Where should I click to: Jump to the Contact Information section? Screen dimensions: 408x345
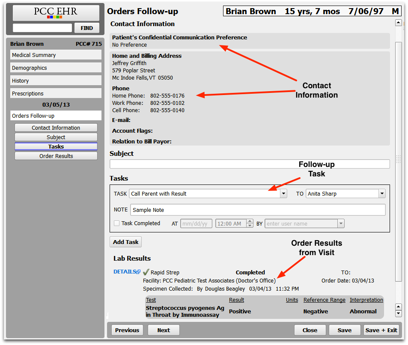(x=56, y=128)
